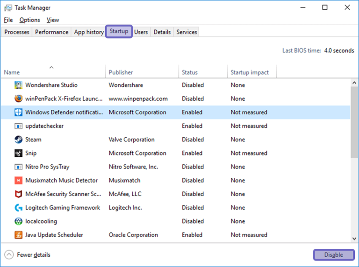Select the winPenPack X-Firefox Launc... entry
The width and height of the screenshot is (359, 267).
tap(64, 98)
